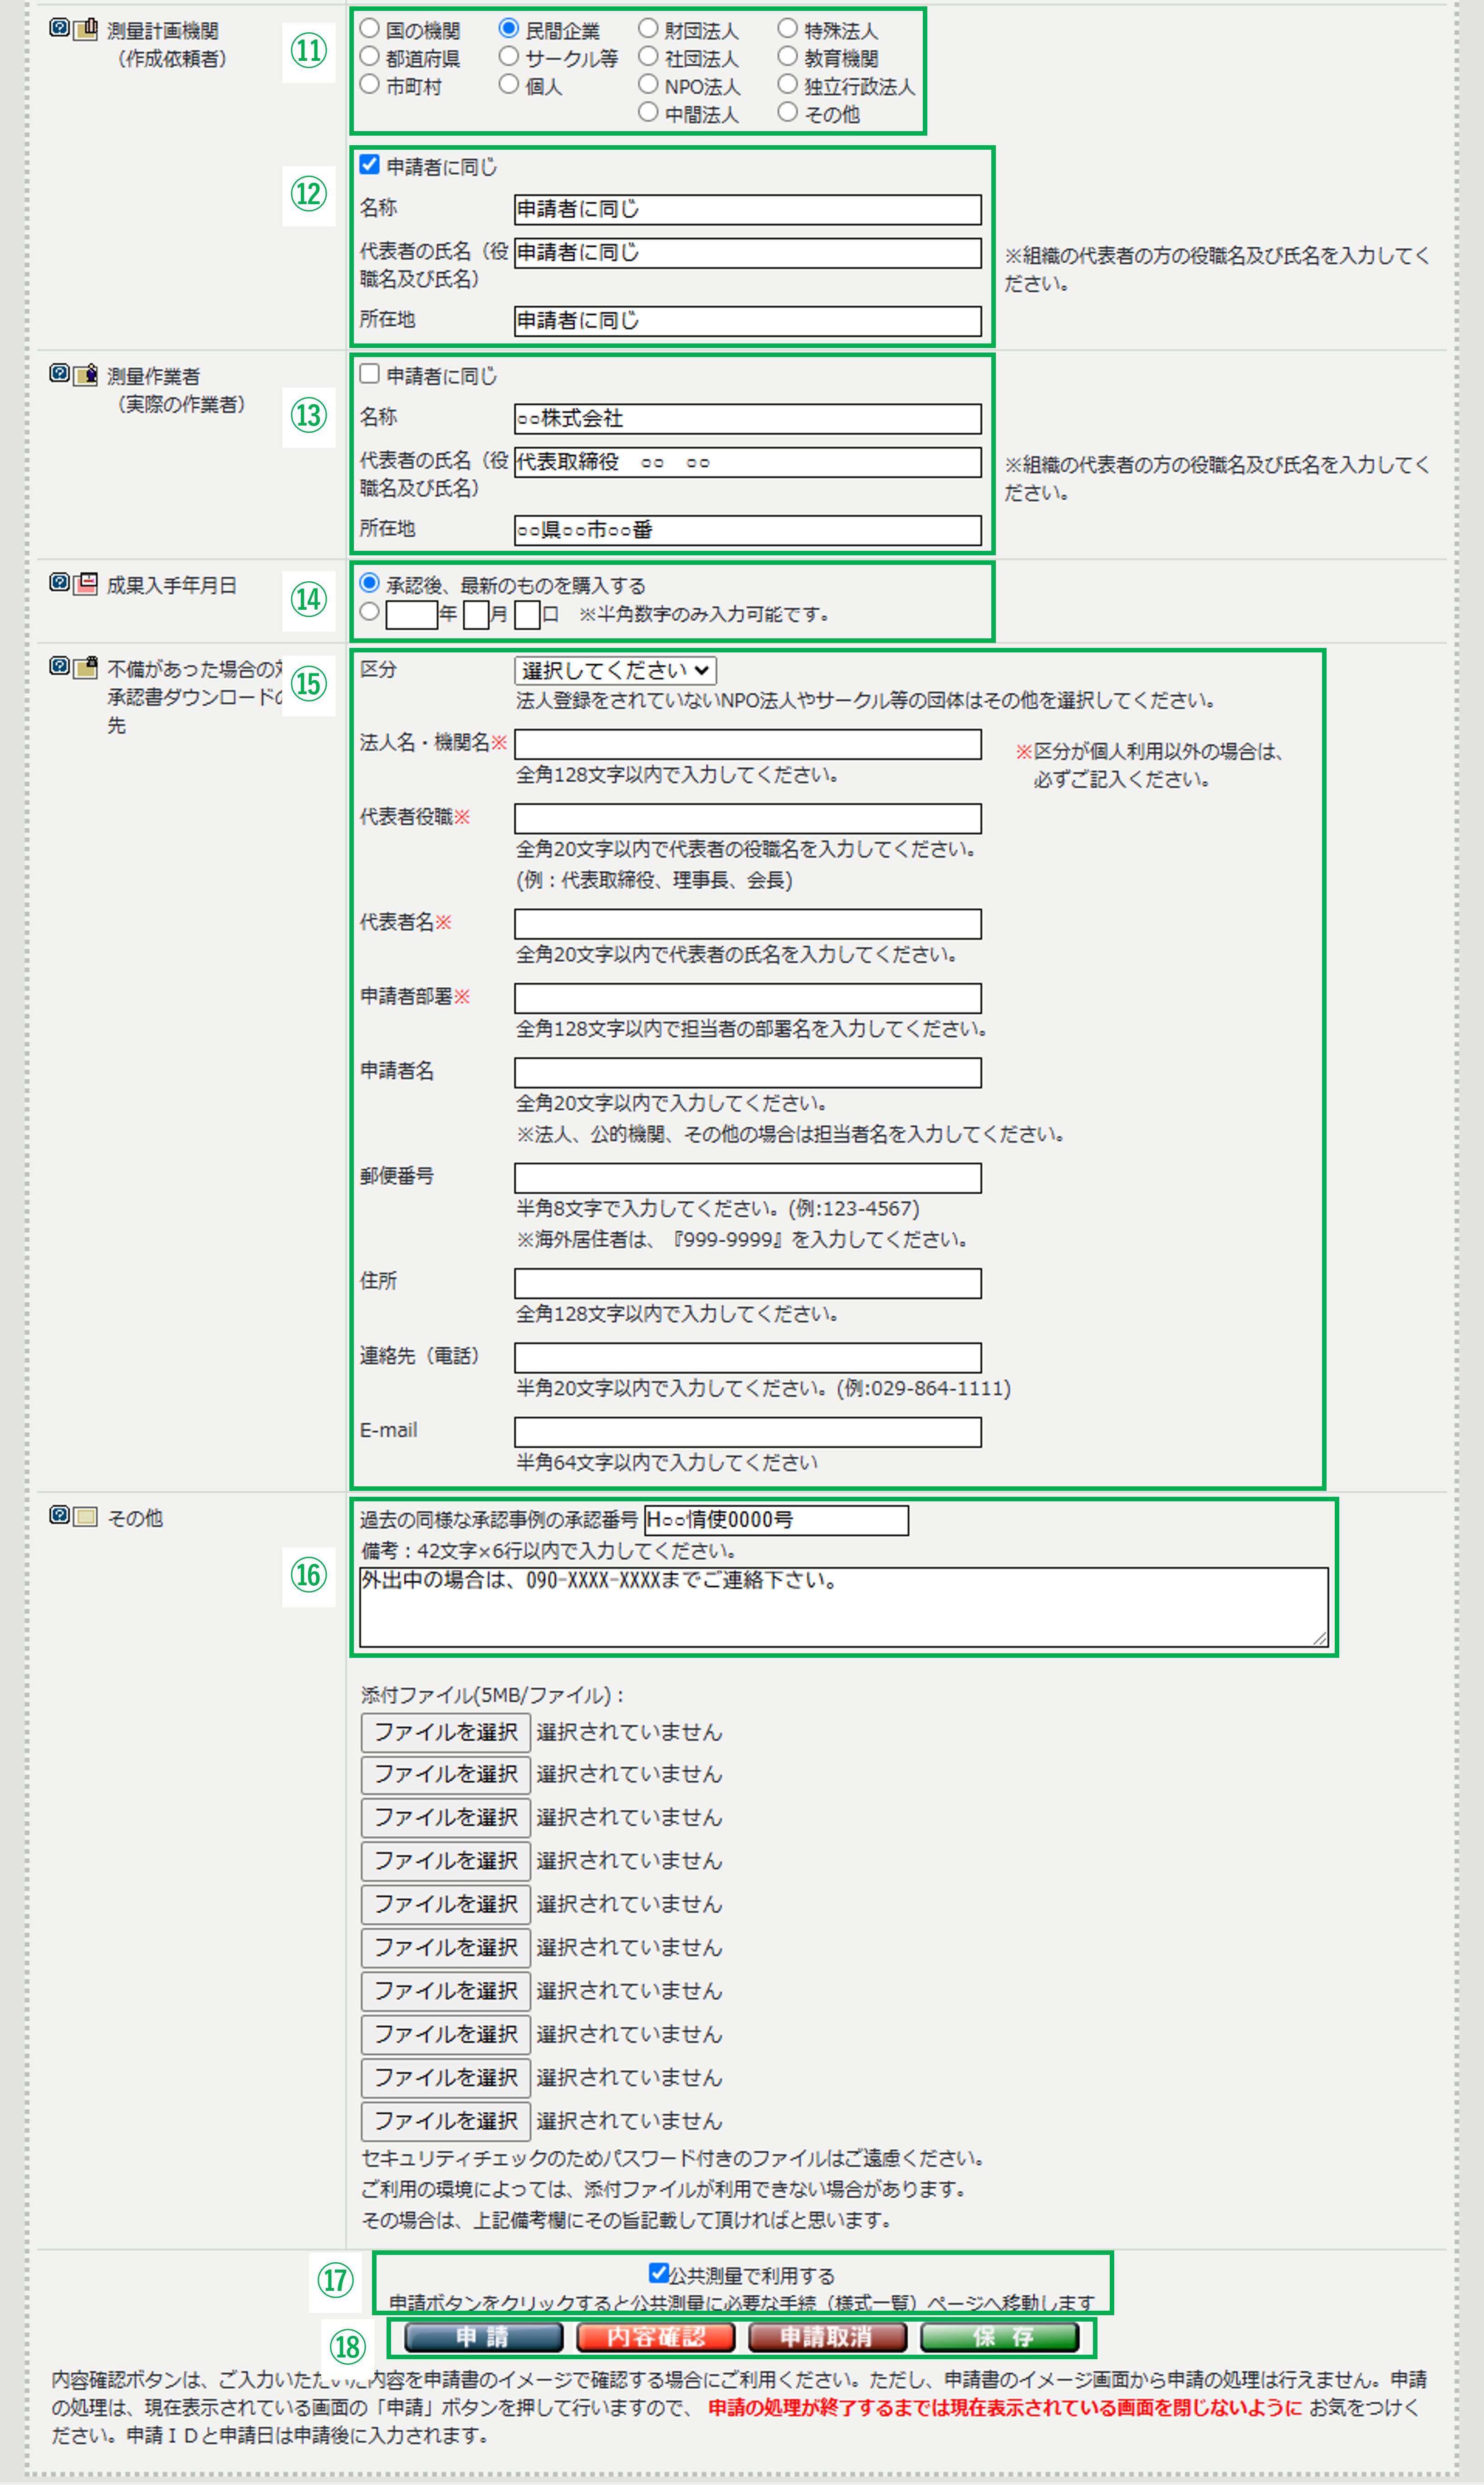Click the 代表者名 input field

tap(747, 925)
